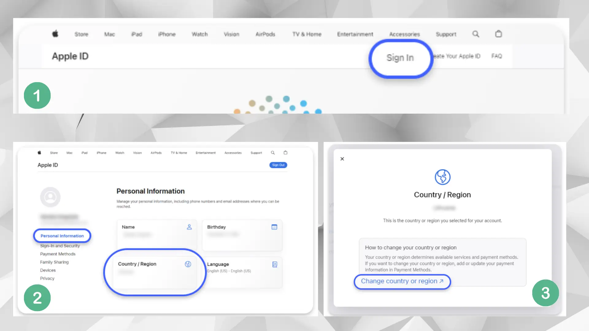Viewport: 589px width, 331px height.
Task: Select Personal Information in sidebar
Action: click(x=62, y=236)
